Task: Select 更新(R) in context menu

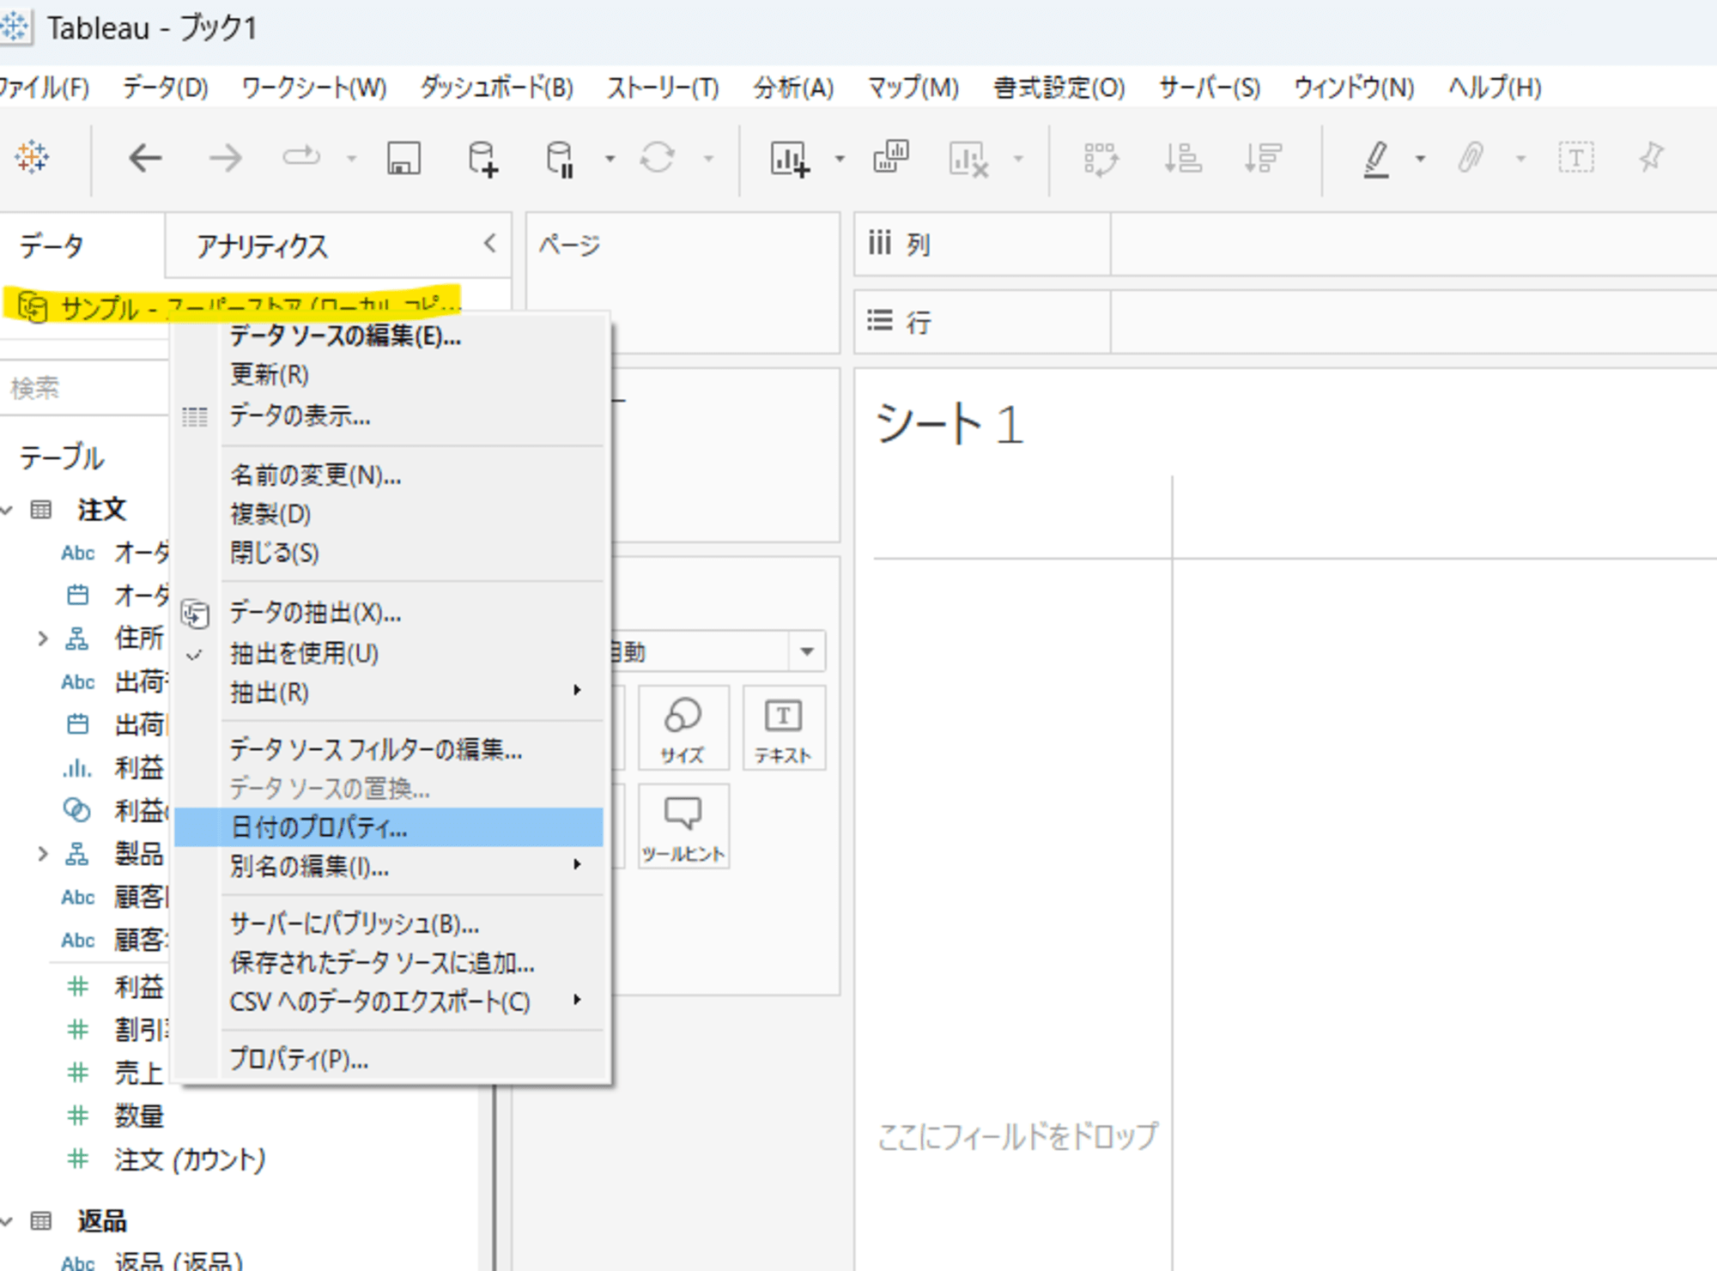Action: [x=389, y=375]
